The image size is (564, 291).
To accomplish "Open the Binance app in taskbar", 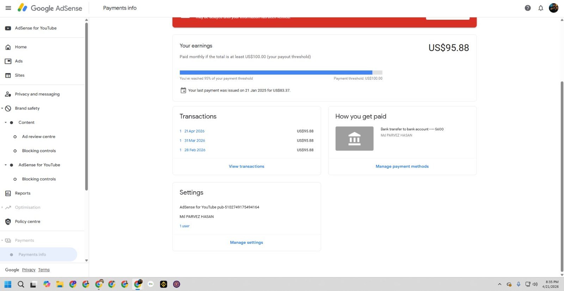I will click(x=164, y=284).
